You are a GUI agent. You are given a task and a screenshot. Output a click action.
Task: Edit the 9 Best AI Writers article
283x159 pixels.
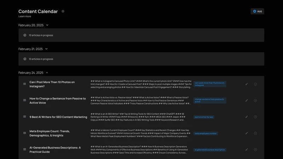pyautogui.click(x=247, y=117)
